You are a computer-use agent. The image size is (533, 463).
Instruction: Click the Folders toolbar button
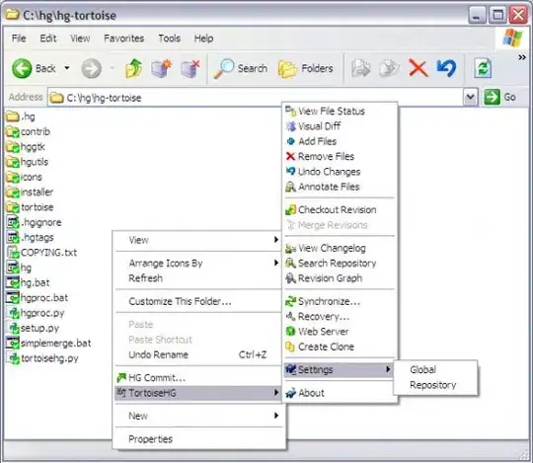point(306,68)
